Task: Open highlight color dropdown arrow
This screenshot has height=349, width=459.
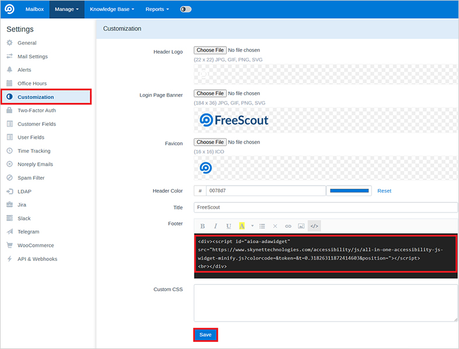Action: point(252,226)
